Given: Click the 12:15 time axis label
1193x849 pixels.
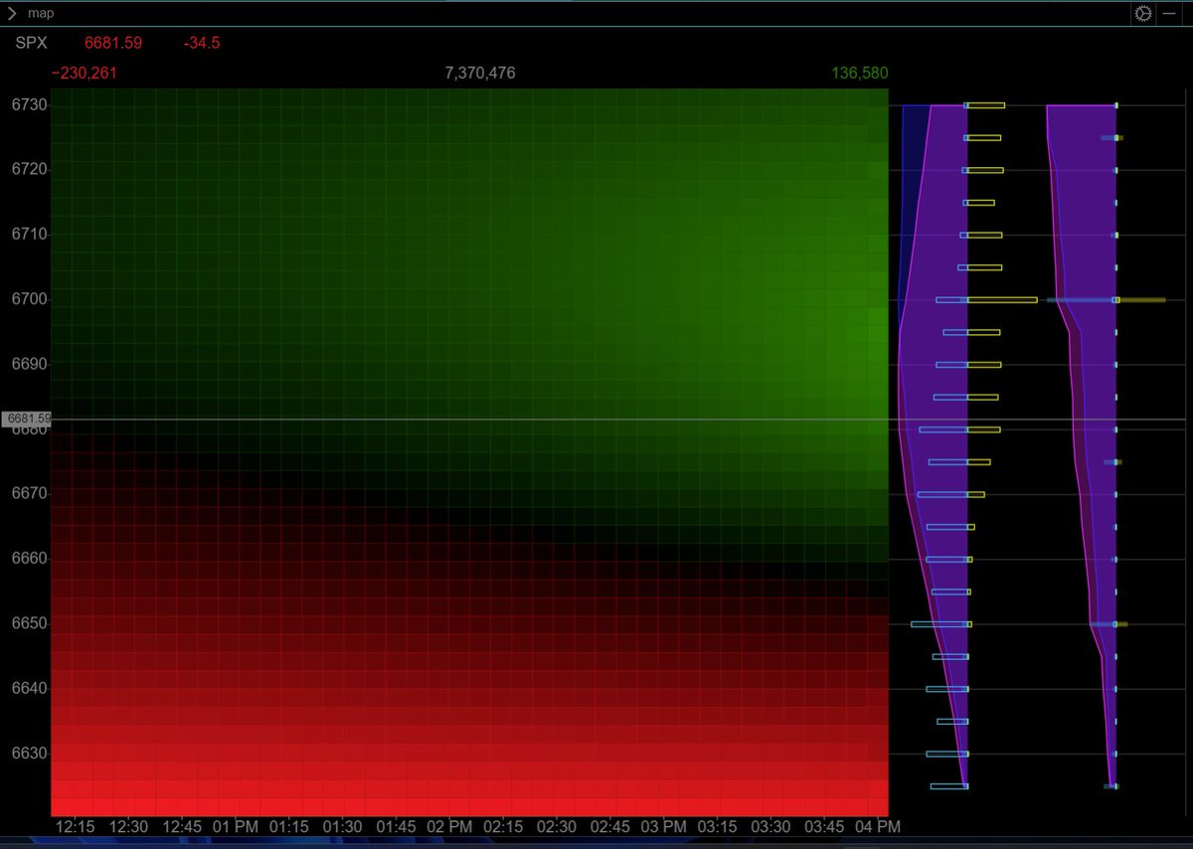Looking at the screenshot, I should click(x=76, y=827).
